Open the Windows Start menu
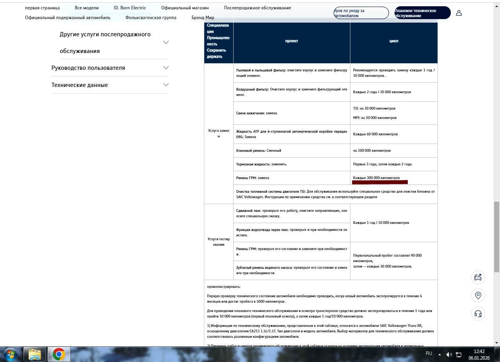Viewport: 500px width, 362px height. coord(11,354)
